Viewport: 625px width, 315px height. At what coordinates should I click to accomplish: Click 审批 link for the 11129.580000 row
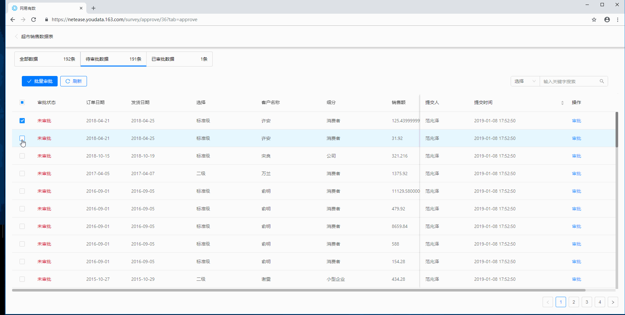576,191
